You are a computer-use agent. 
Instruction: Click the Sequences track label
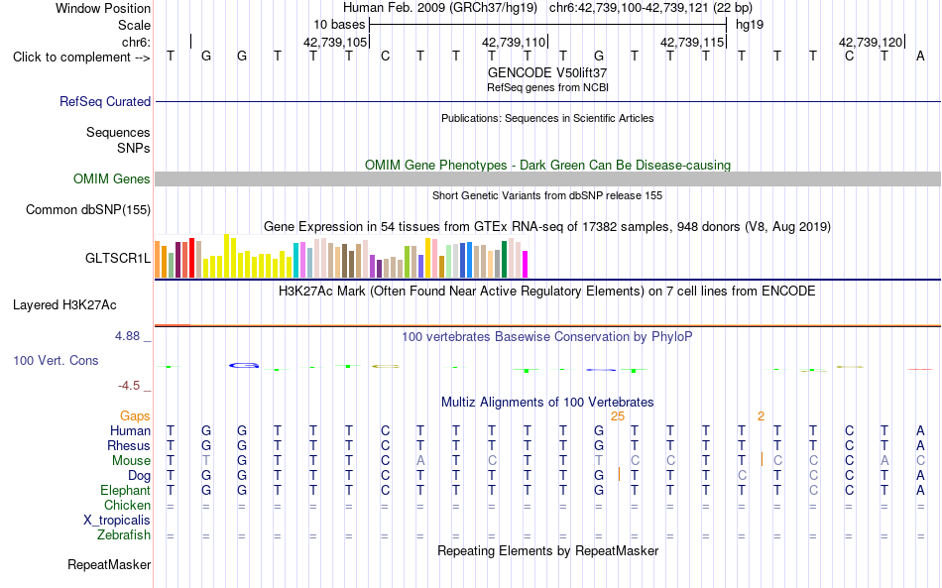coord(118,132)
